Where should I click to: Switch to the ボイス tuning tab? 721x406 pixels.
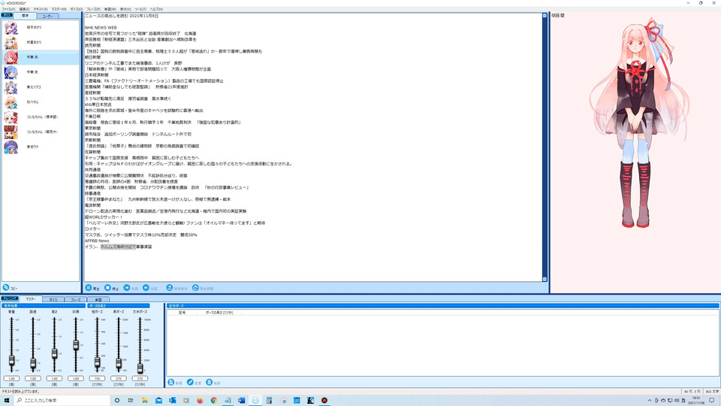pyautogui.click(x=53, y=300)
